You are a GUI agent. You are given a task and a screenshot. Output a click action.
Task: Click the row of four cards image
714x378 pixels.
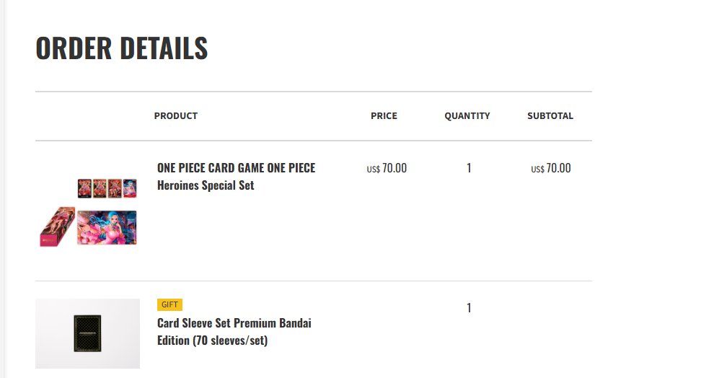tap(107, 188)
